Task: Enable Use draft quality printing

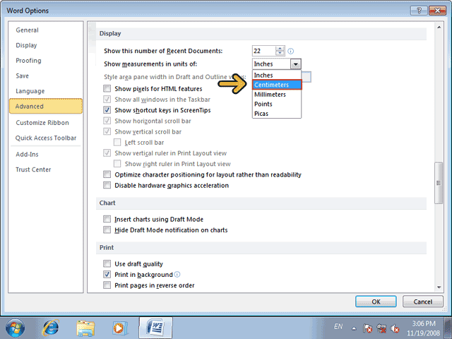Action: click(107, 263)
